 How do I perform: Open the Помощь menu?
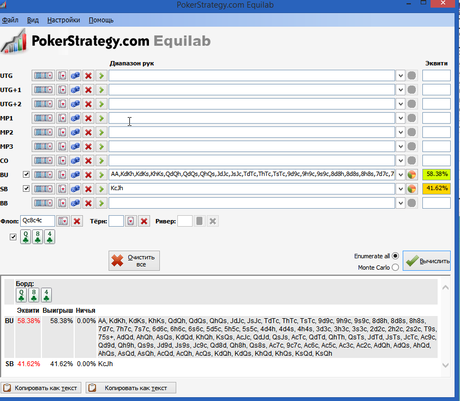101,20
